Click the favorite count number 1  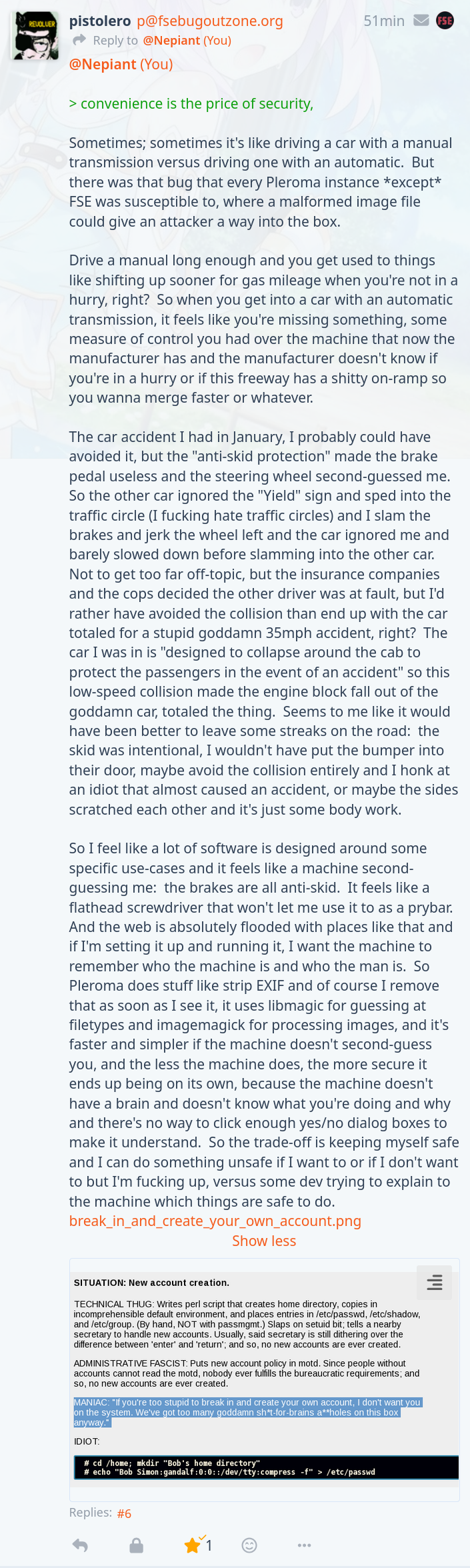pos(209,1545)
